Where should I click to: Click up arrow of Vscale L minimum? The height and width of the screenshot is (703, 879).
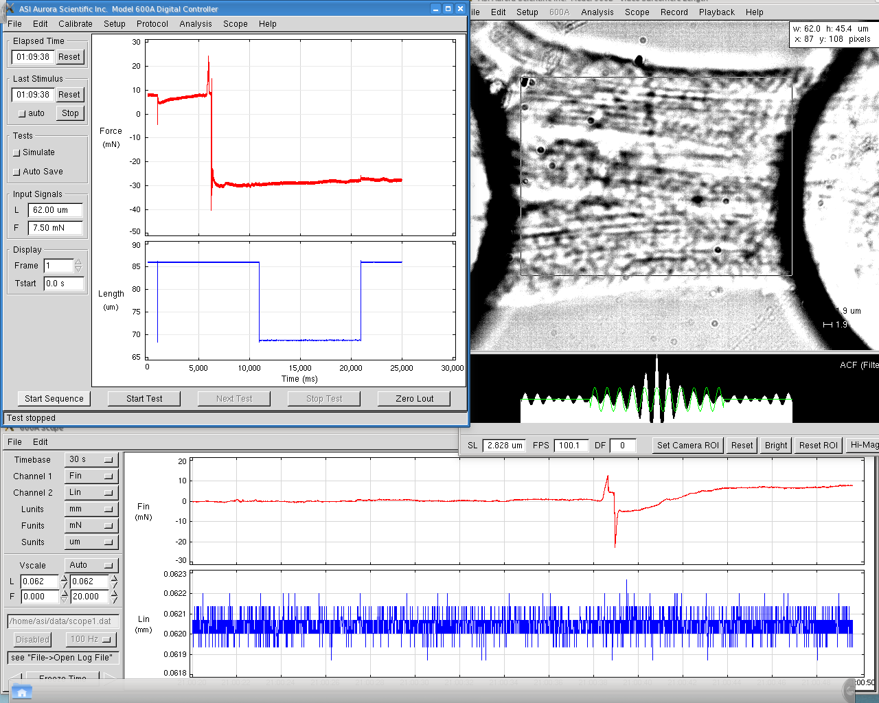coord(64,578)
